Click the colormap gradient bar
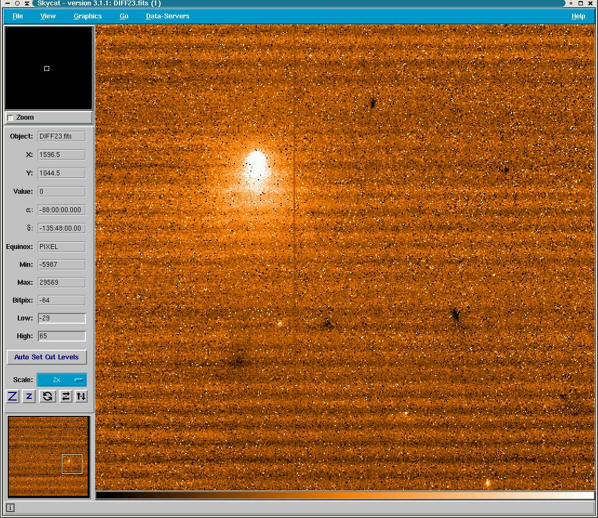598x518 pixels. pyautogui.click(x=345, y=495)
